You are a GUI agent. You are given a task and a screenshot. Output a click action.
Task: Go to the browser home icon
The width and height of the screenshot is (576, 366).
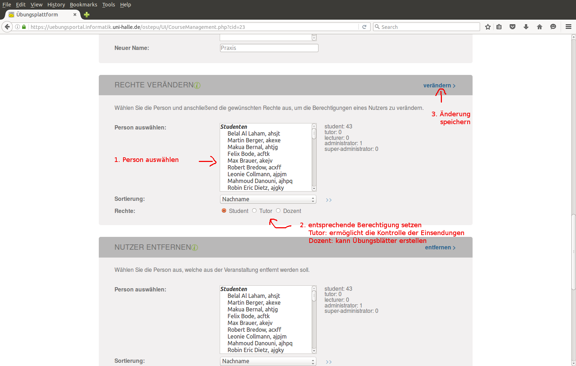(540, 27)
